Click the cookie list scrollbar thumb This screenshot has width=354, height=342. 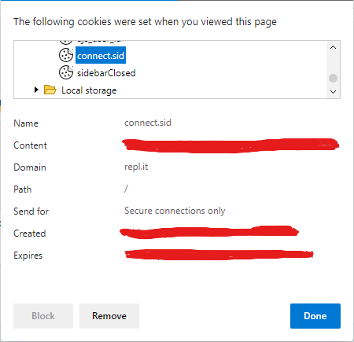333,78
